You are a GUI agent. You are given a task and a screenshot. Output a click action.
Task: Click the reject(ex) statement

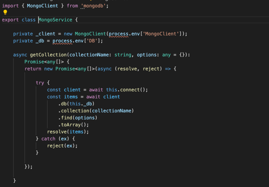62,146
